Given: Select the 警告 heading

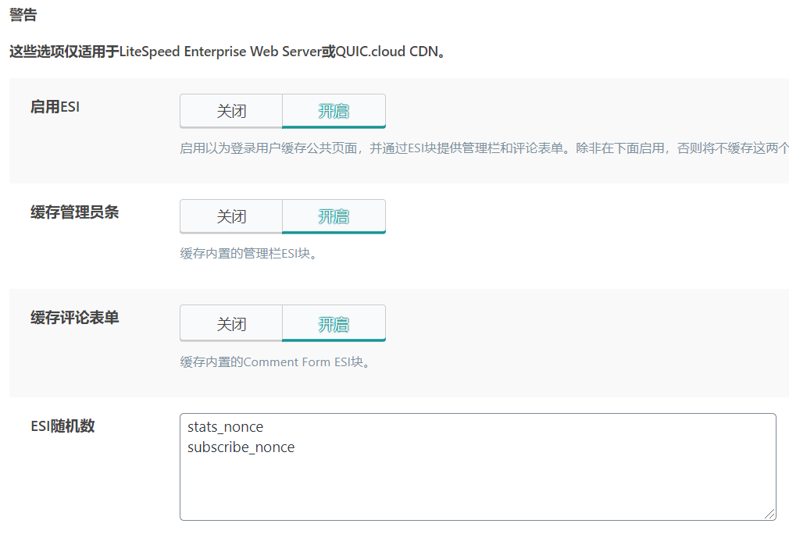Looking at the screenshot, I should coord(23,15).
